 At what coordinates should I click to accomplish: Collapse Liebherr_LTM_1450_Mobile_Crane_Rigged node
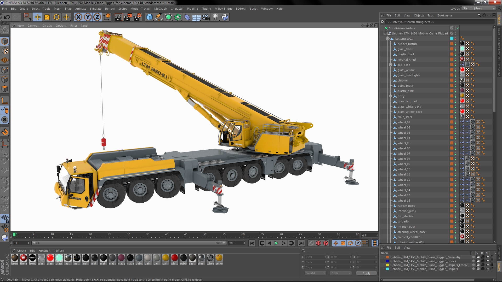coord(385,33)
